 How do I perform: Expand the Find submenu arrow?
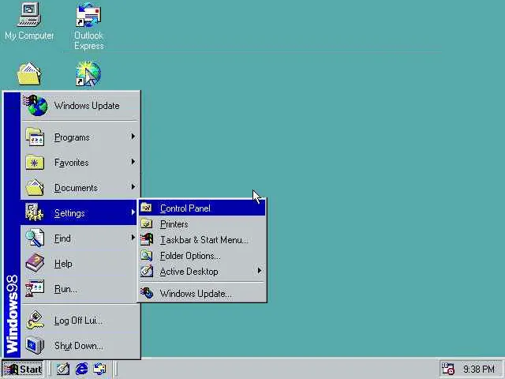(x=133, y=238)
